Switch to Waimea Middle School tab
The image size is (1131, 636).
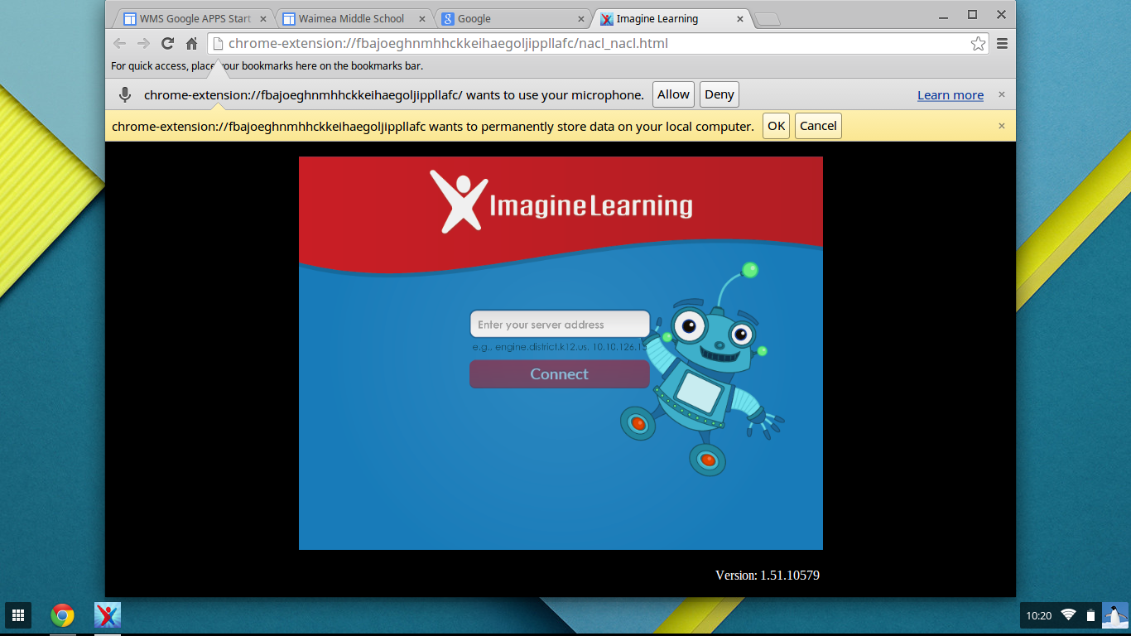tap(354, 18)
